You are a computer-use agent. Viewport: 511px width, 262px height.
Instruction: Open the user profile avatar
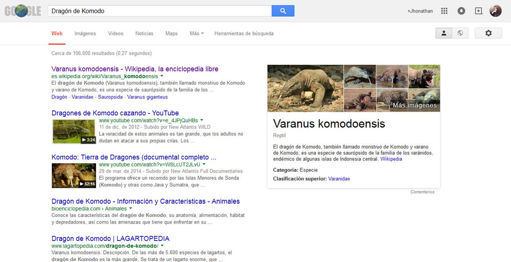click(x=495, y=11)
